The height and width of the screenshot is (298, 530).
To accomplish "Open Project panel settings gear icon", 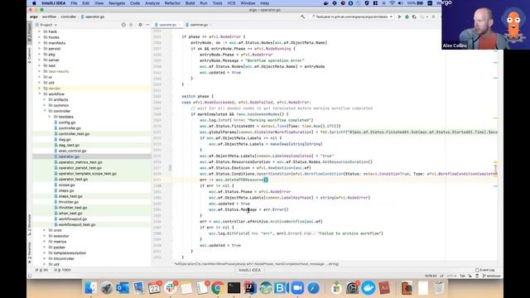I will [140, 25].
